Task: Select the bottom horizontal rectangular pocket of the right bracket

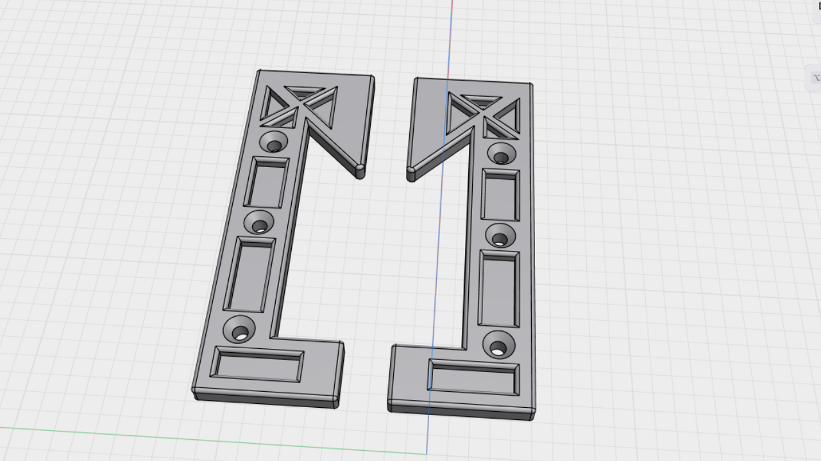Action: click(473, 377)
